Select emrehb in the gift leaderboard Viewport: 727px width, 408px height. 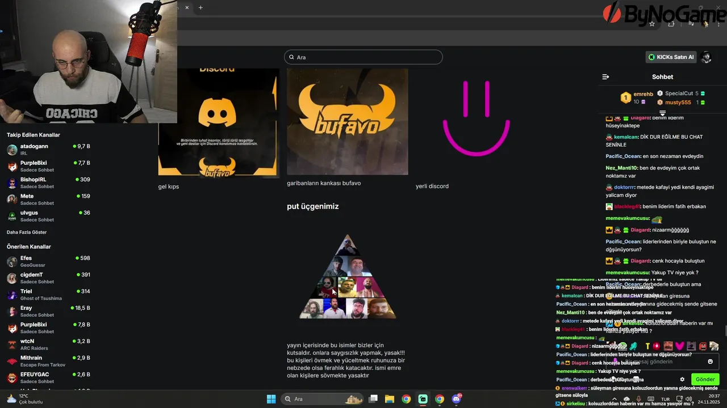[643, 94]
